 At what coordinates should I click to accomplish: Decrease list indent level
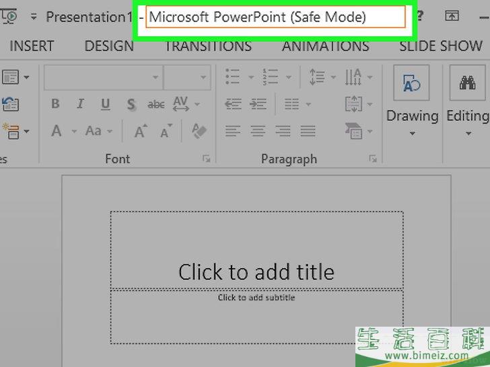click(x=233, y=104)
